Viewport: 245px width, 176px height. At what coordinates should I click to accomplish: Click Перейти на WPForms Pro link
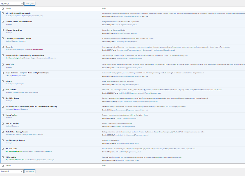pyautogui.click(x=15, y=160)
